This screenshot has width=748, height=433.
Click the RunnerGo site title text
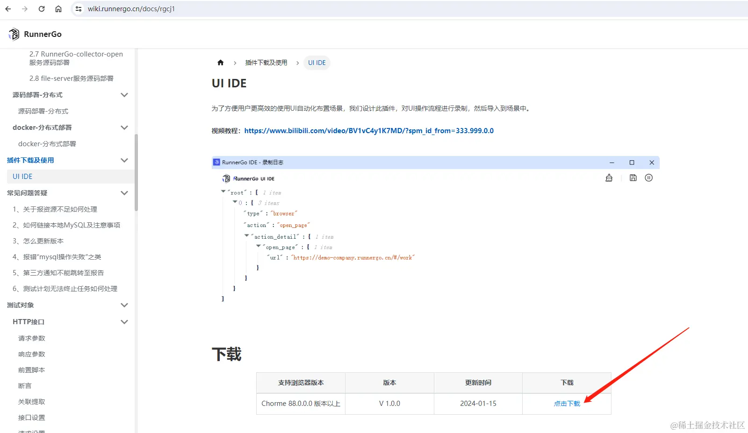(x=43, y=34)
